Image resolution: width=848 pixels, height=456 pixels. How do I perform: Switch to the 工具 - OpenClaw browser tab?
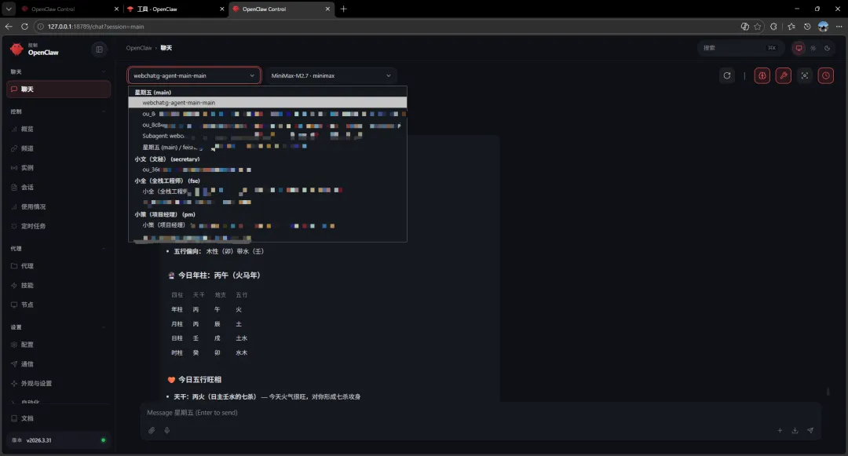(x=175, y=9)
